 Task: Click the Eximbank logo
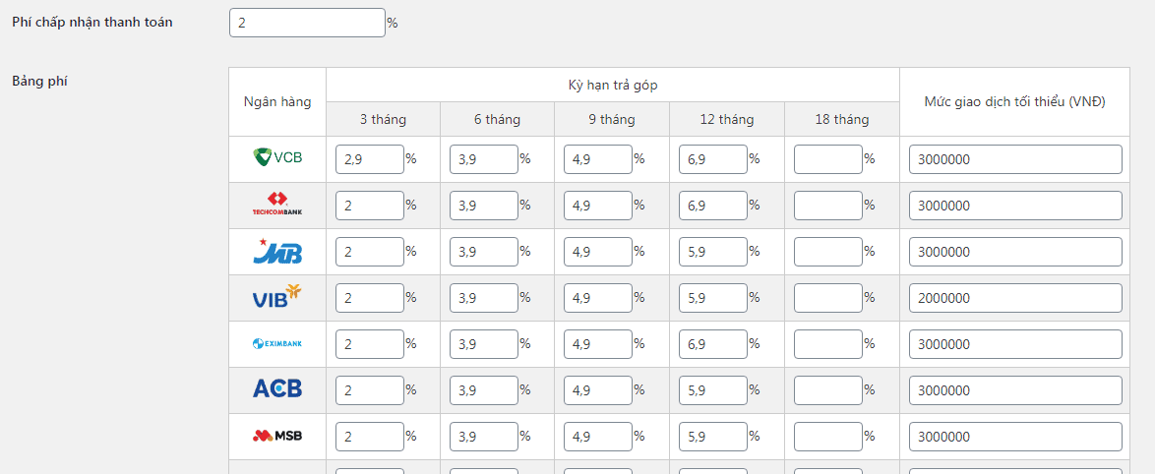point(277,343)
